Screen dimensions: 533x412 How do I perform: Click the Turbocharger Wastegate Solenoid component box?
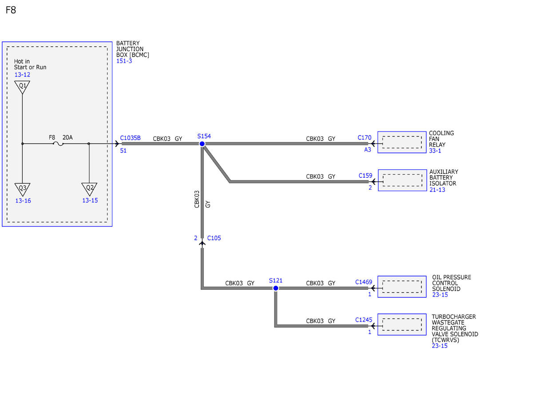pyautogui.click(x=402, y=324)
